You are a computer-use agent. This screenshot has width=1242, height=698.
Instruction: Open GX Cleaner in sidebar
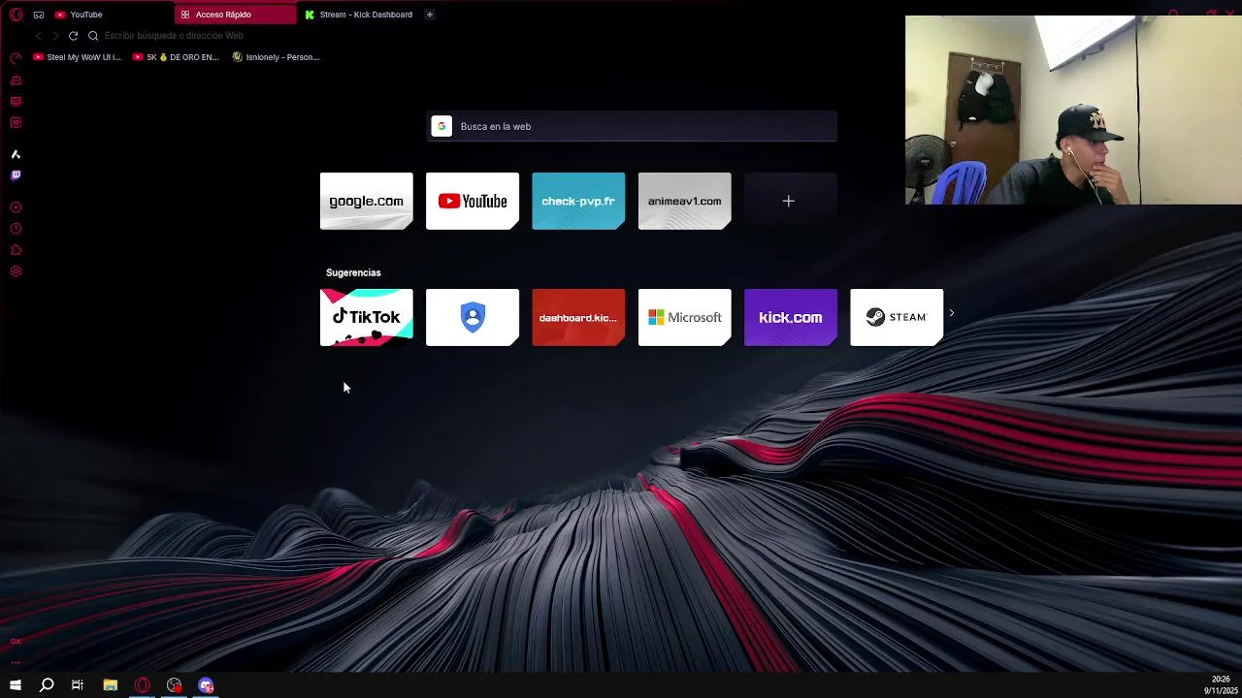(x=16, y=80)
